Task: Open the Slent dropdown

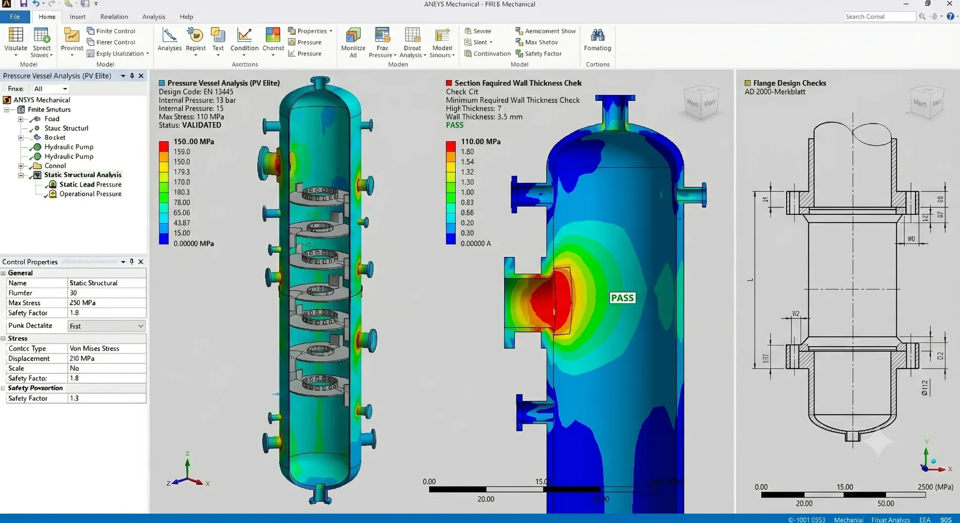Action: tap(478, 42)
